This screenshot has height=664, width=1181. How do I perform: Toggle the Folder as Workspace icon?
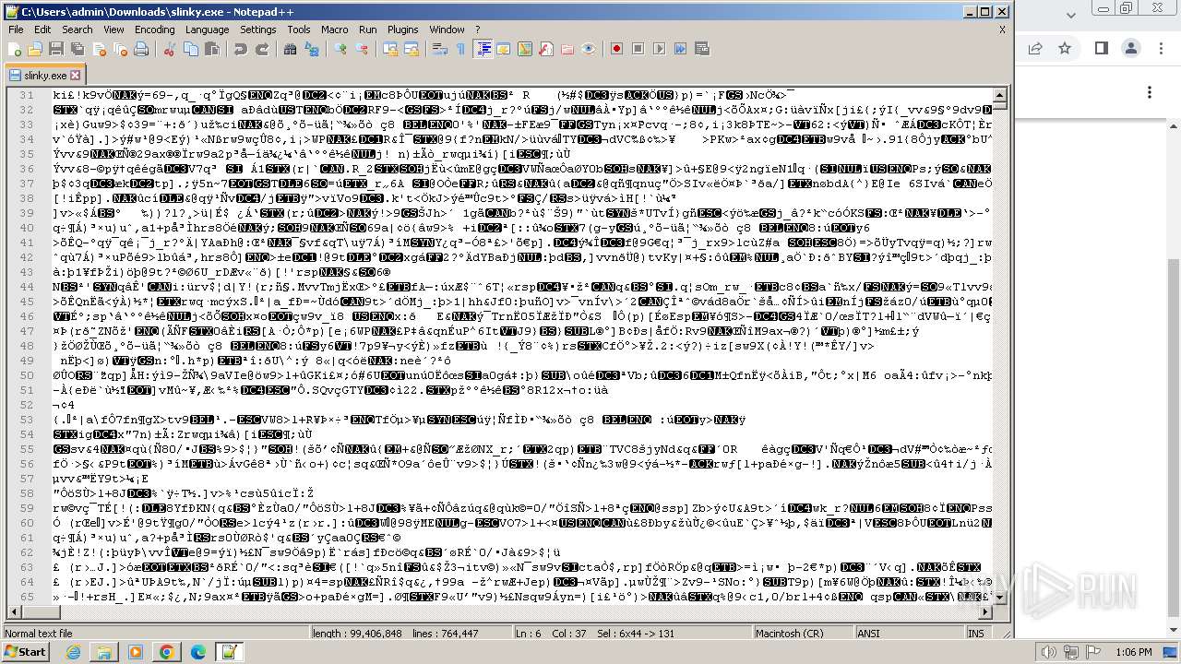click(x=567, y=49)
